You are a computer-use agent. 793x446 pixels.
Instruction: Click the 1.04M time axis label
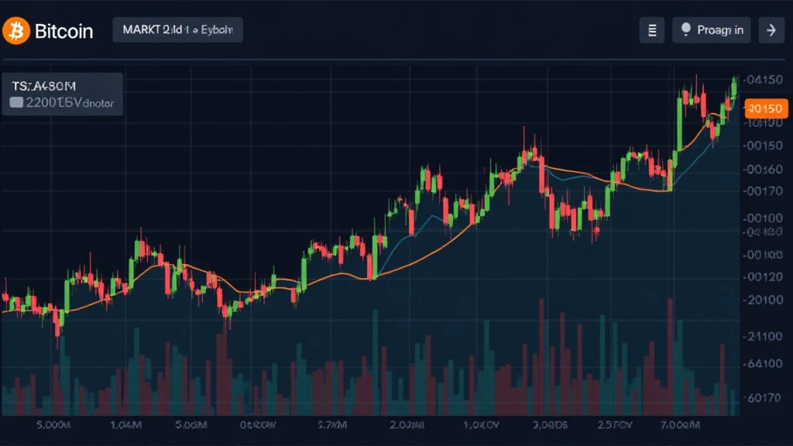click(126, 424)
